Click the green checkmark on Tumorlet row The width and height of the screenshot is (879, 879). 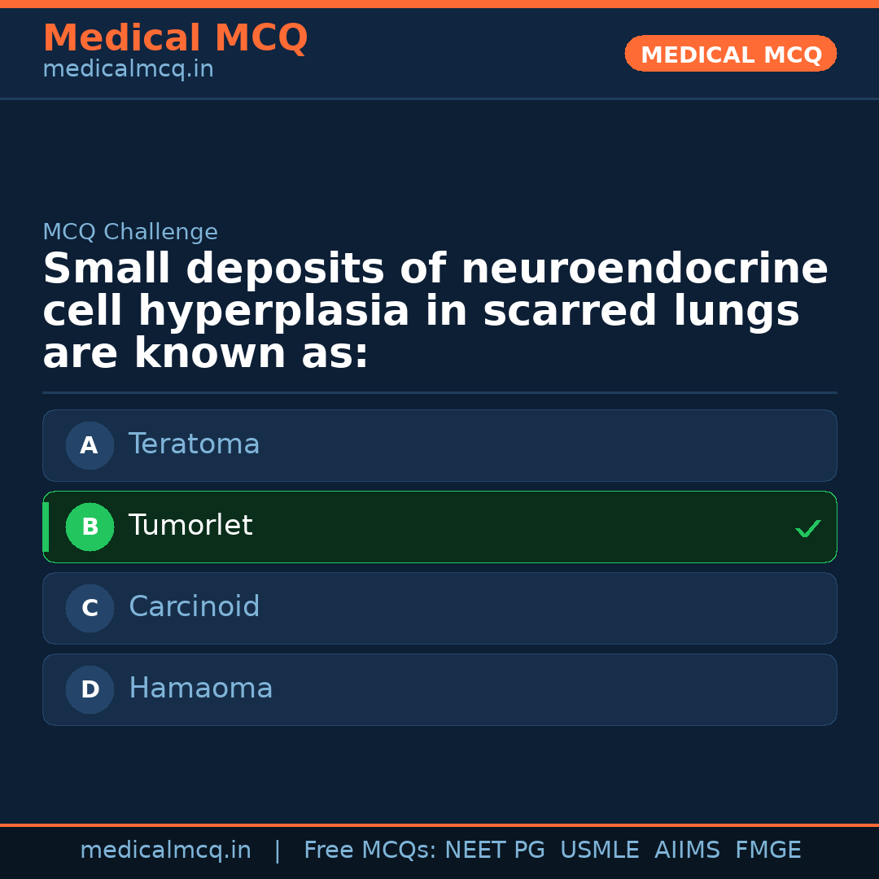coord(807,528)
